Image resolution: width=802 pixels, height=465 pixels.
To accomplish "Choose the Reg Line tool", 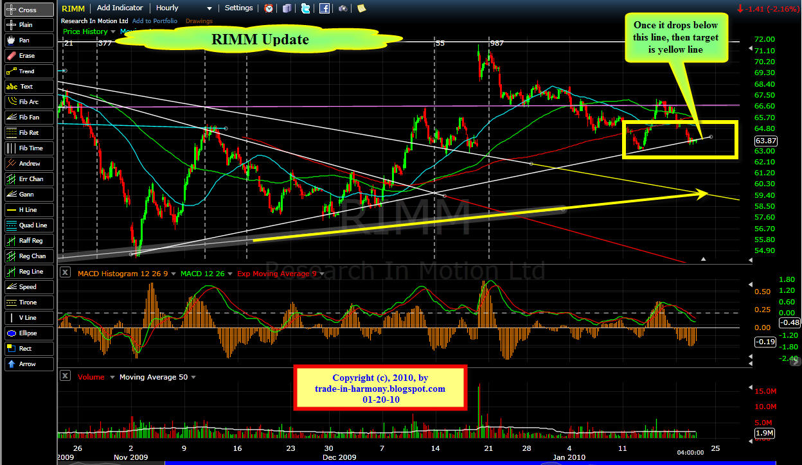I will click(28, 272).
